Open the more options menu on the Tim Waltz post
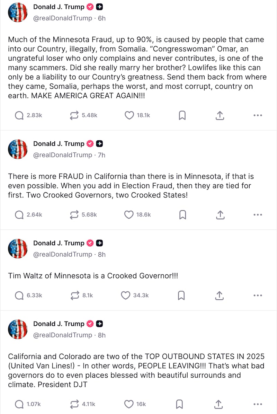Screen dimensions: 277x414 tap(258, 296)
